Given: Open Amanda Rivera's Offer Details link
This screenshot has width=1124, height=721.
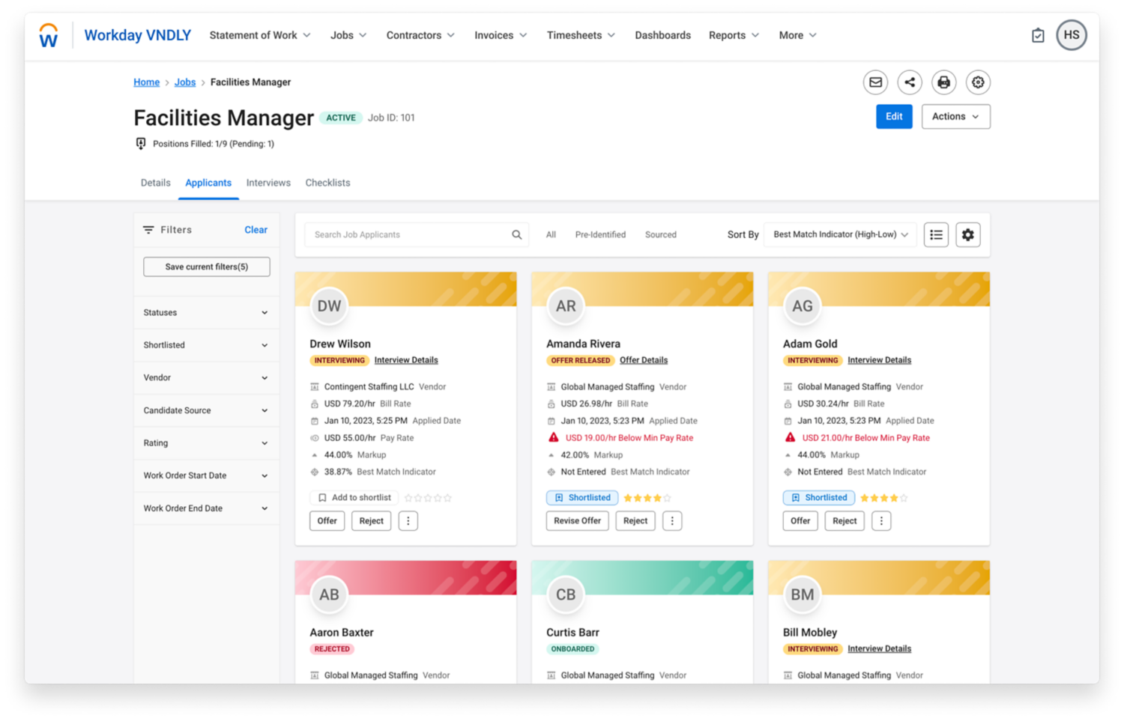Looking at the screenshot, I should click(643, 360).
